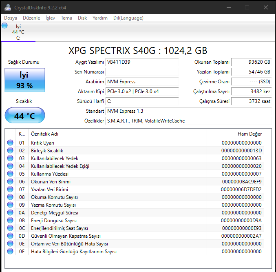The width and height of the screenshot is (276, 272).
Task: Click the Okunan Toplamı value 93620 GB
Action: tap(252, 62)
